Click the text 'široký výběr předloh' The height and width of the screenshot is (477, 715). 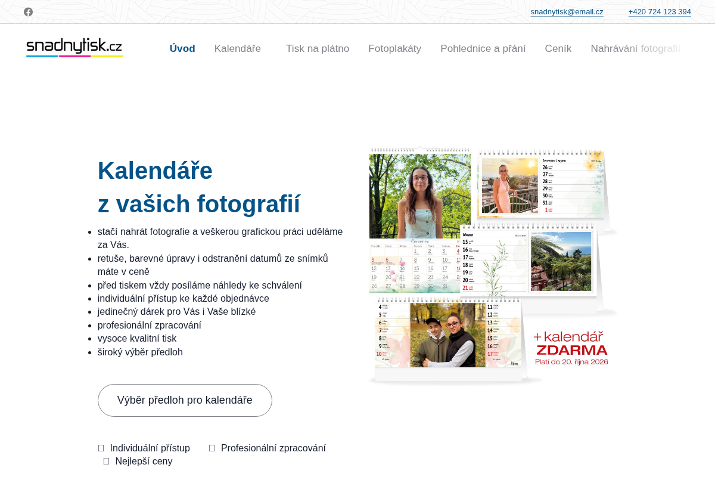click(x=140, y=352)
